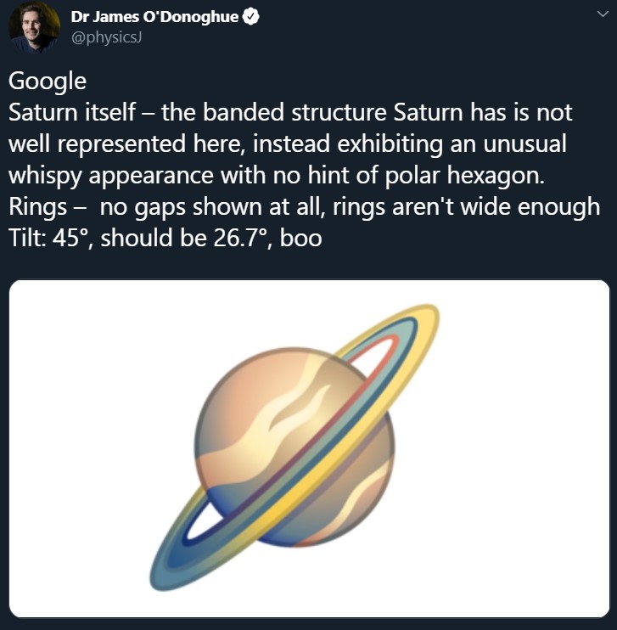Viewport: 617px width, 630px height.
Task: Click the "rings aren't wide enough" phrase
Action: point(475,206)
